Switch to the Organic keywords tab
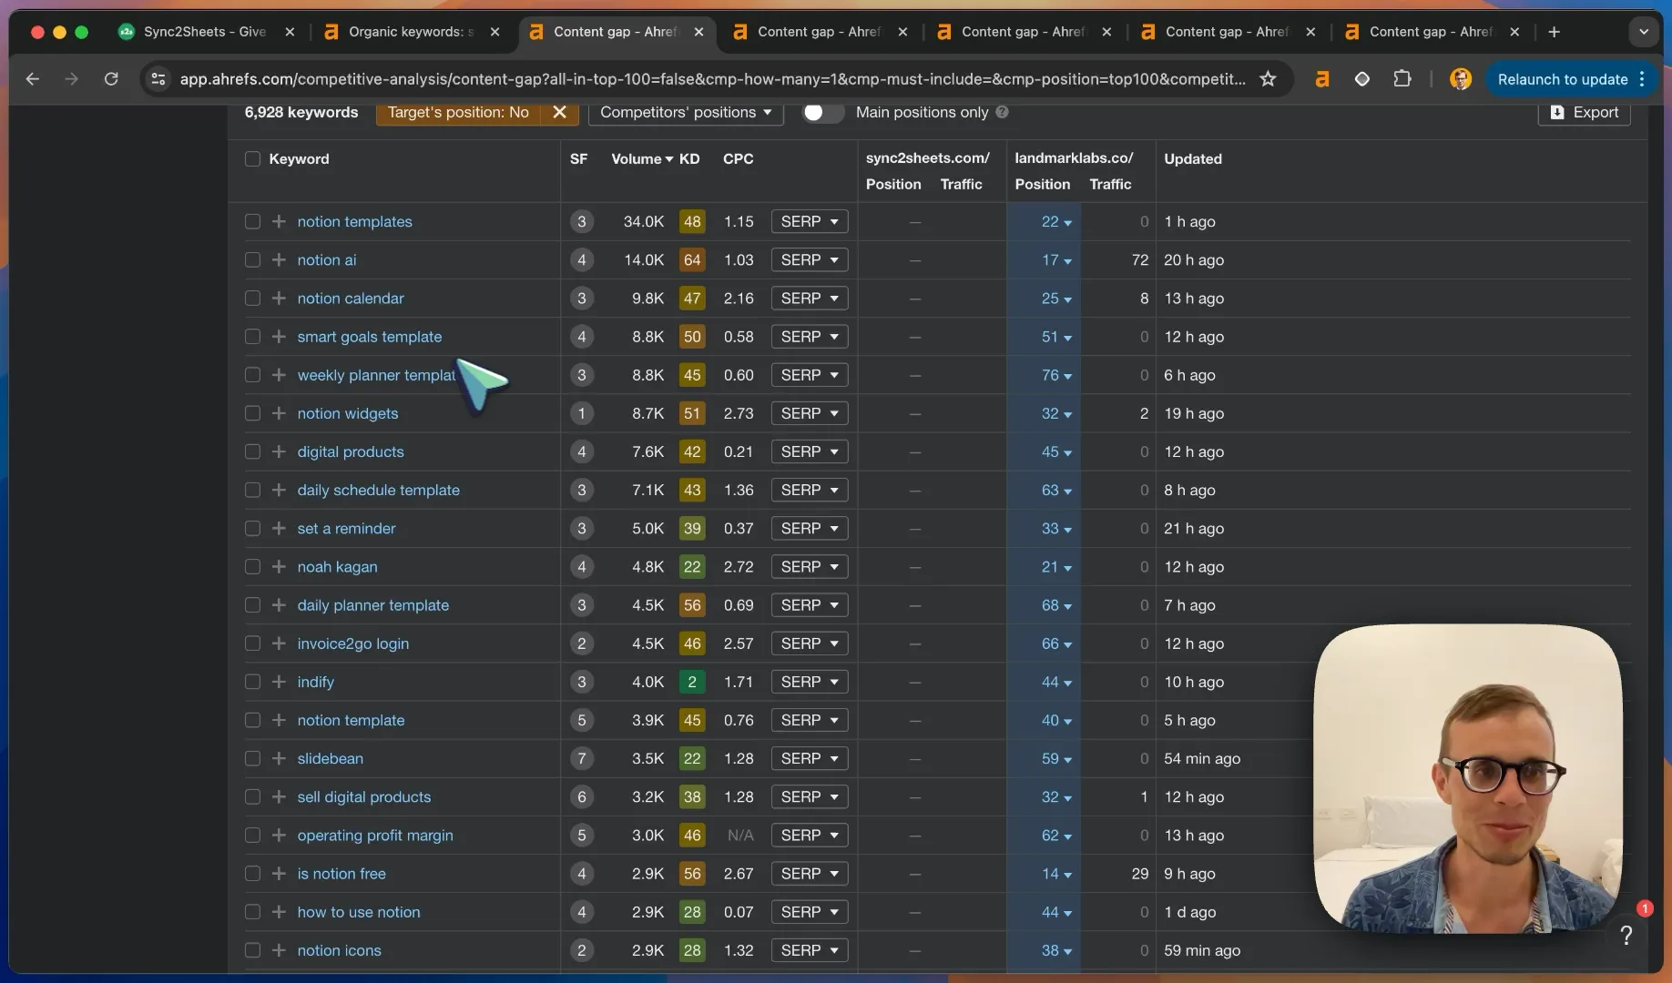This screenshot has width=1672, height=983. point(412,32)
